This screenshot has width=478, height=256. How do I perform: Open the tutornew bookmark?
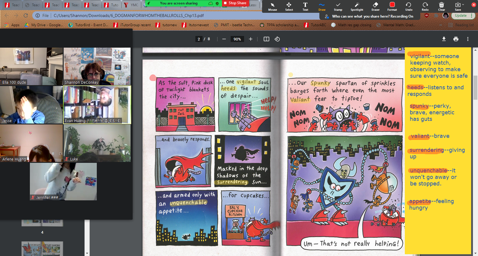166,25
